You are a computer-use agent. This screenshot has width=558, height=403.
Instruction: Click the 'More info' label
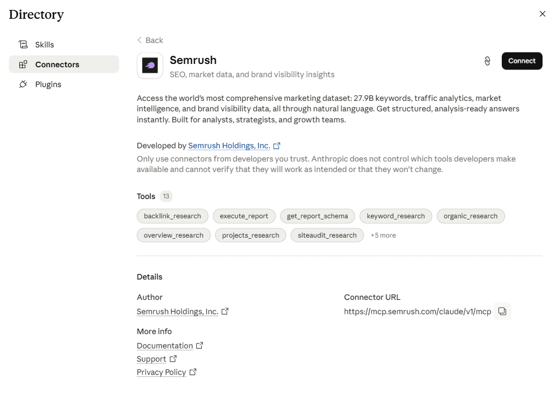pos(154,331)
